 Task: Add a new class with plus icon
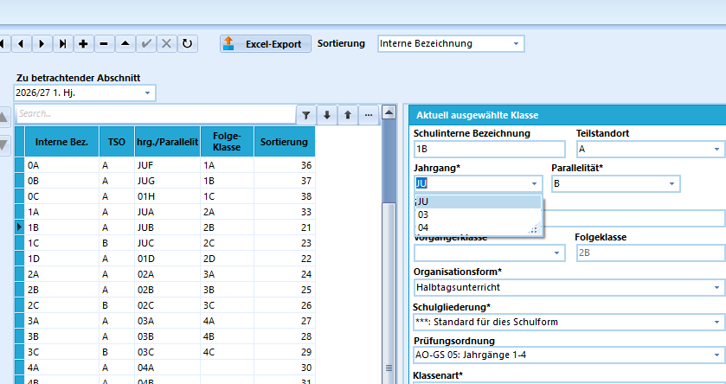83,44
